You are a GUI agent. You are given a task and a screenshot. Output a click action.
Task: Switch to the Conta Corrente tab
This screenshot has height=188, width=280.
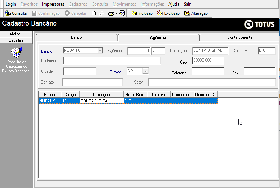click(240, 37)
